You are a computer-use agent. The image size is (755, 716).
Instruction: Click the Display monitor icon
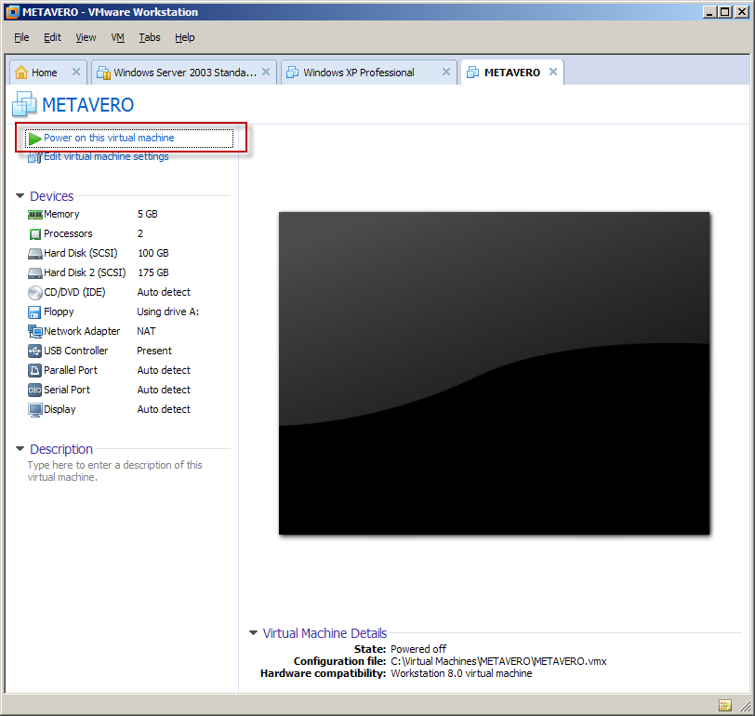[34, 410]
